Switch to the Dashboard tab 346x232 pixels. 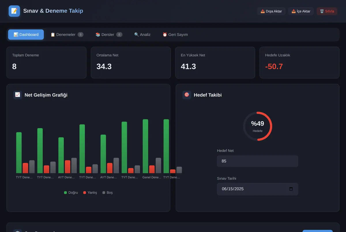[26, 35]
